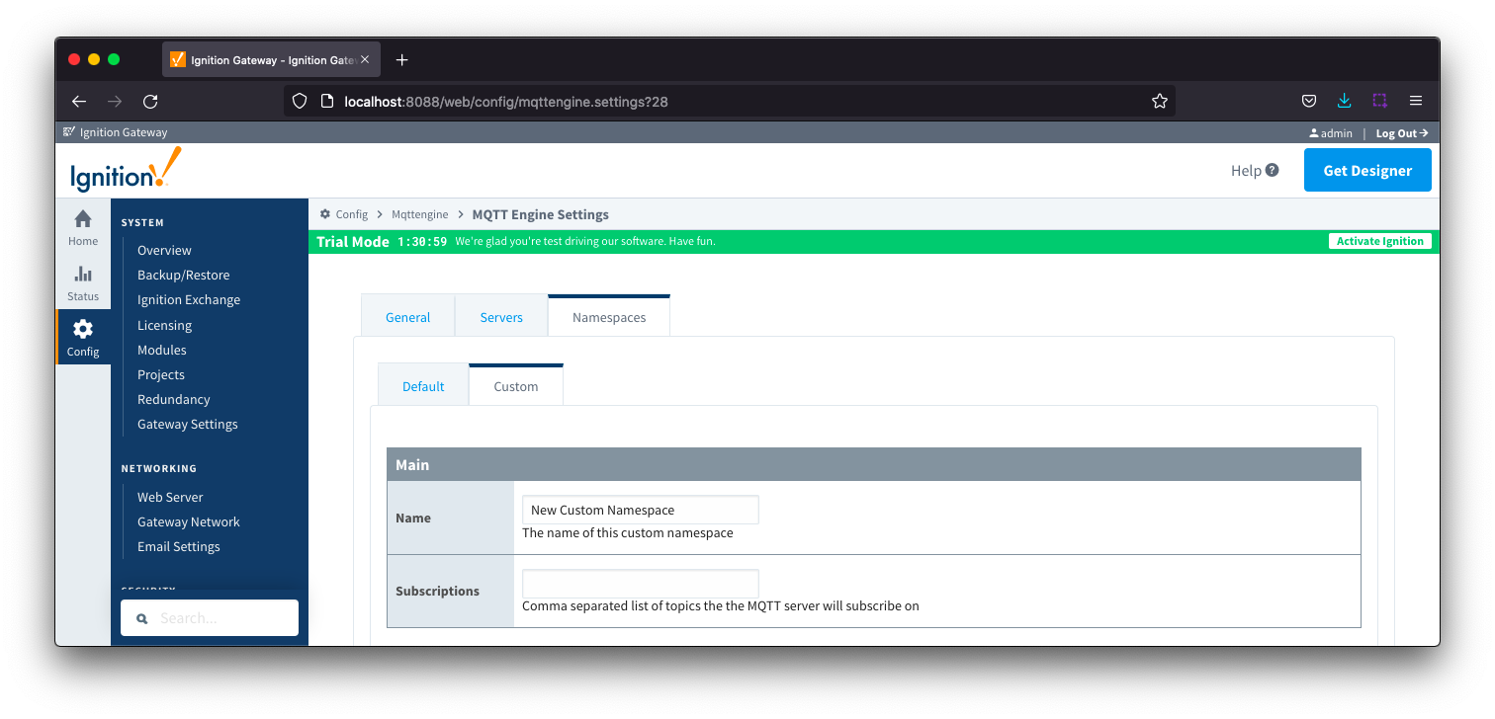Viewport: 1495px width, 719px height.
Task: Click the admin username text
Action: (x=1336, y=133)
